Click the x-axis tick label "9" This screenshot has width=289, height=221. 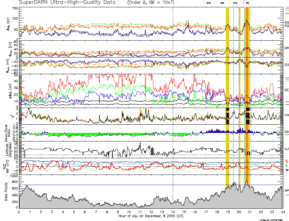(x=118, y=212)
